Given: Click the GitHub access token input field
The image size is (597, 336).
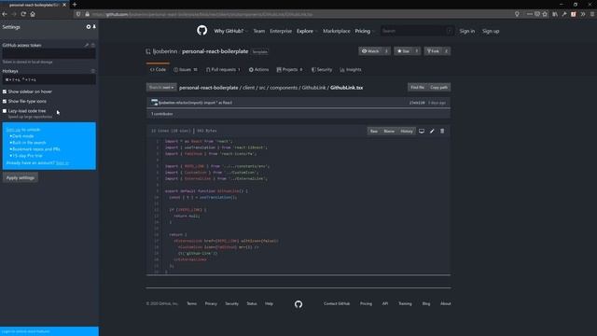Looking at the screenshot, I should pos(49,53).
